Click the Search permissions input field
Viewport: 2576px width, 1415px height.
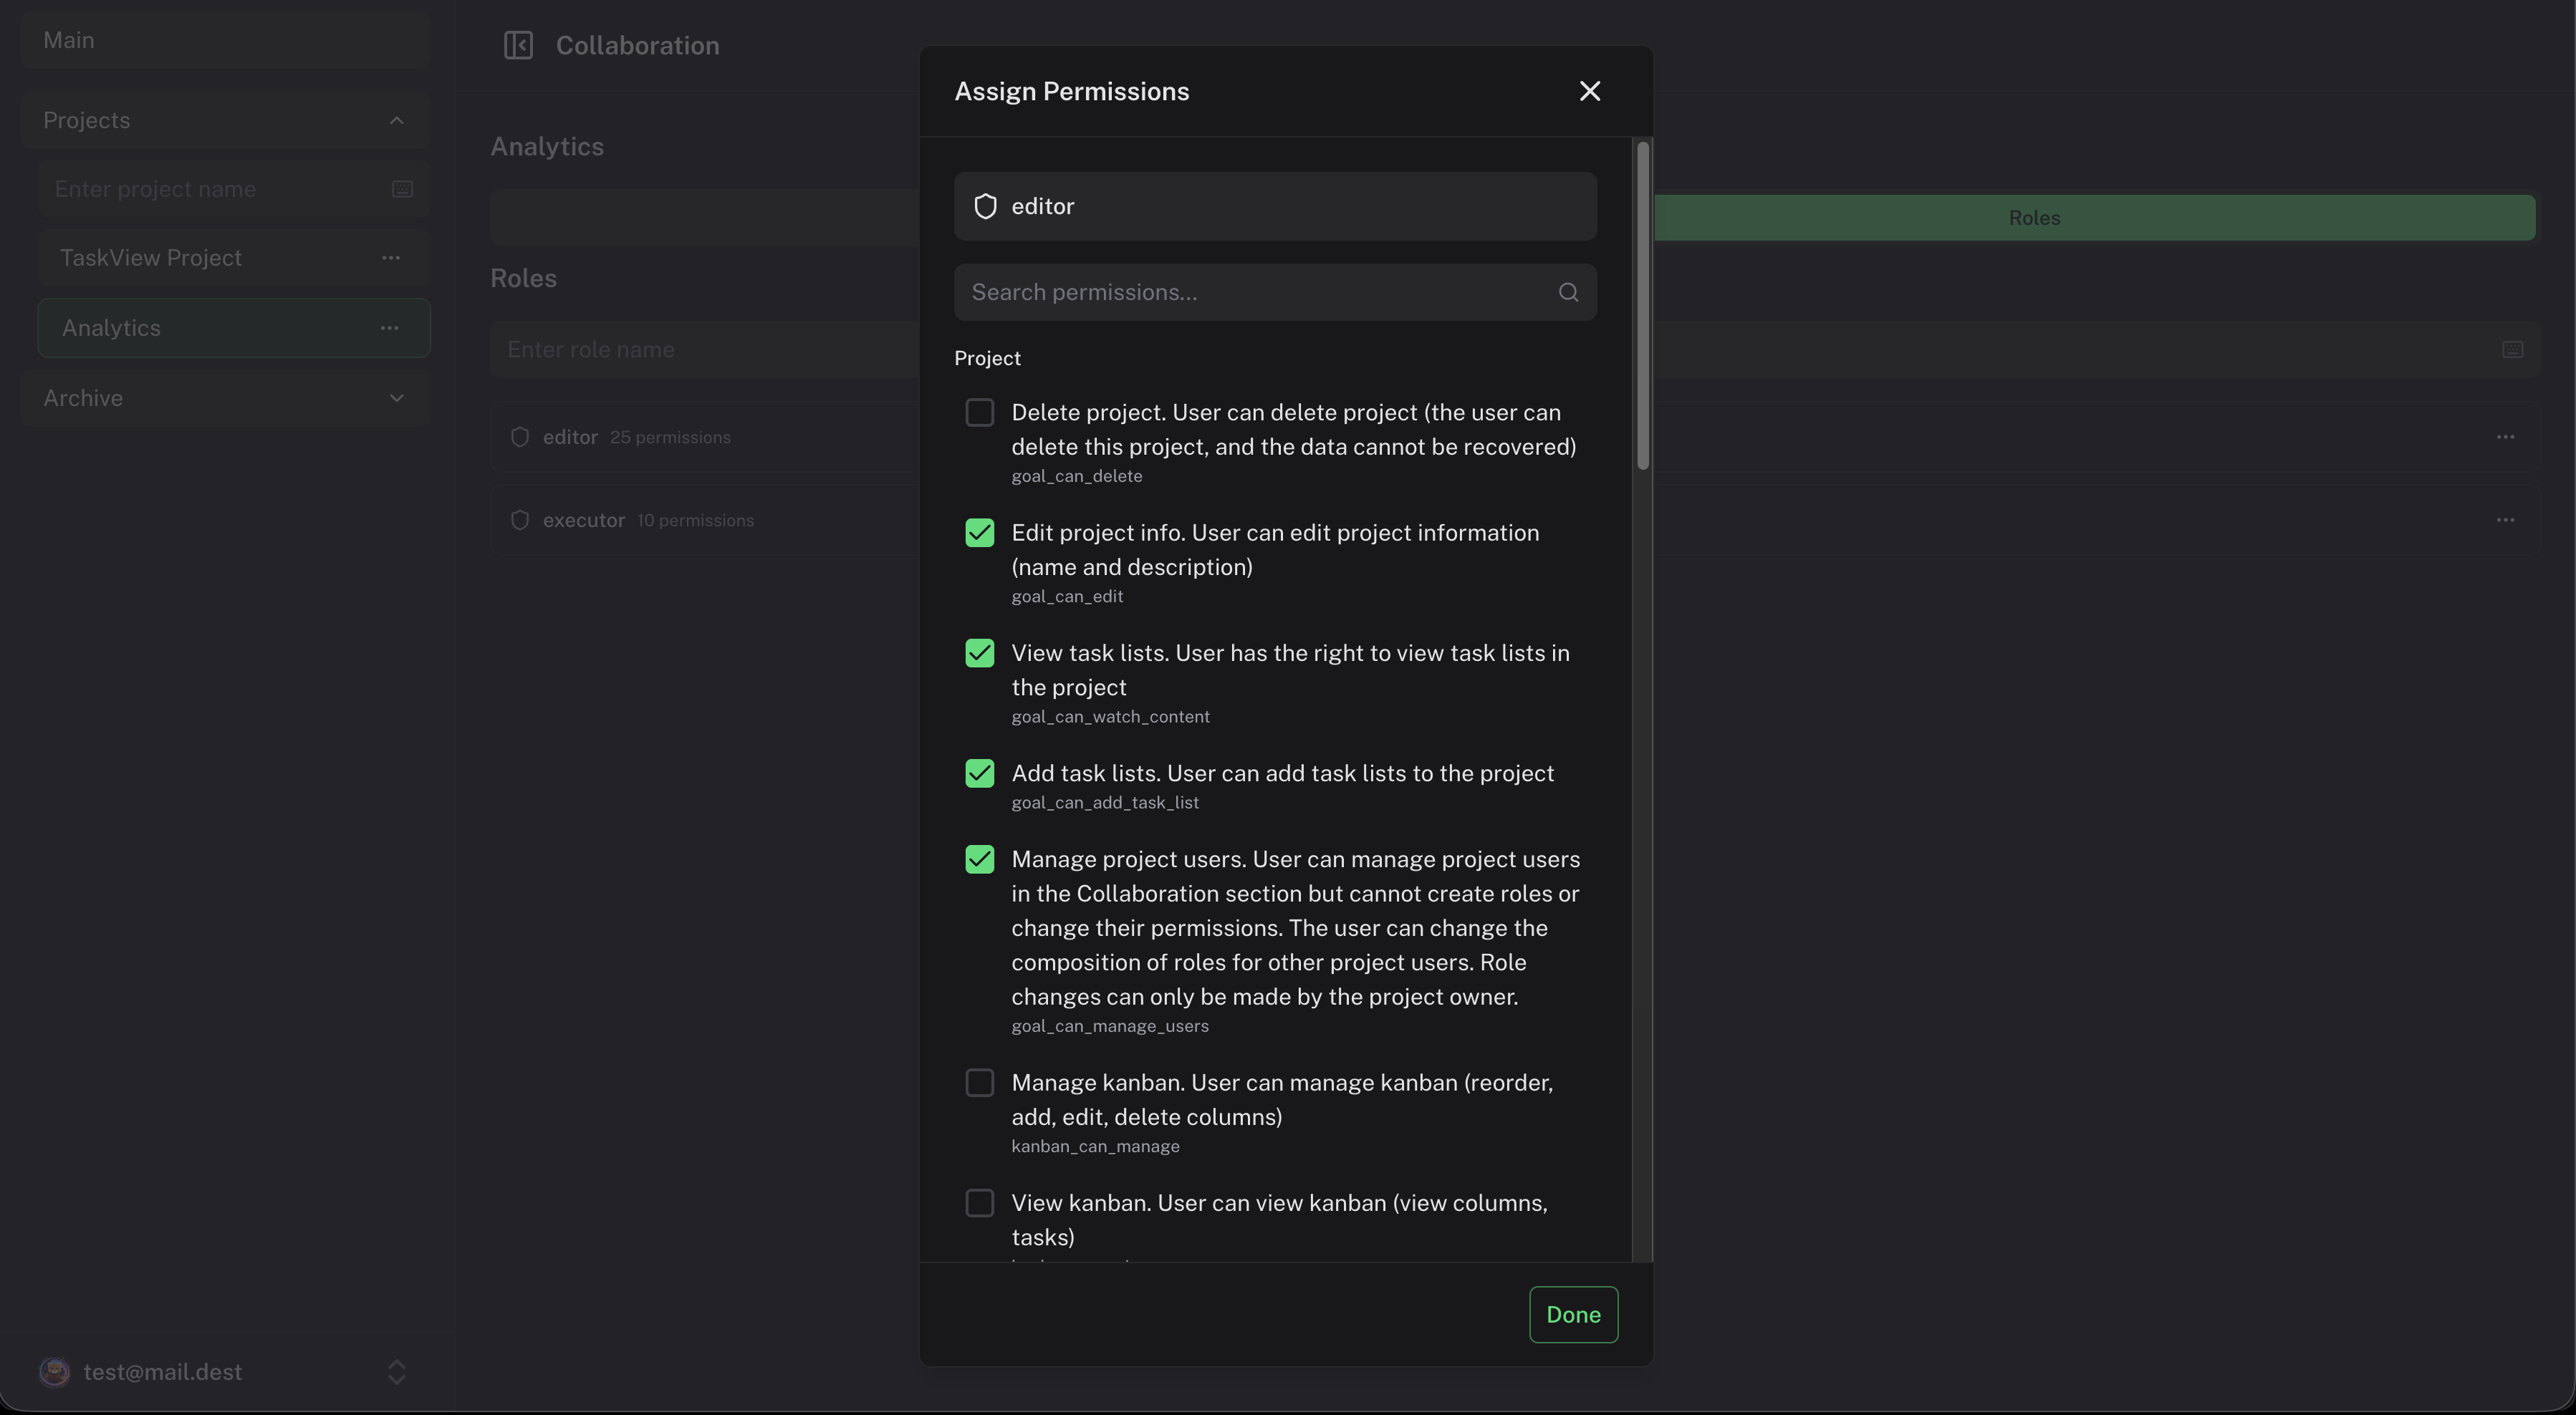click(x=1200, y=291)
